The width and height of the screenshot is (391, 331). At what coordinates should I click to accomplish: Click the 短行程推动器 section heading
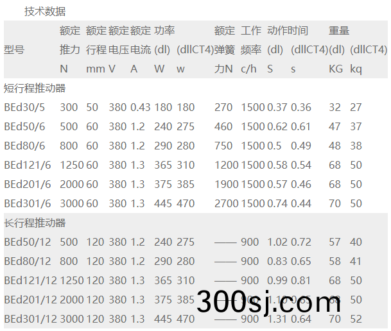(x=35, y=88)
